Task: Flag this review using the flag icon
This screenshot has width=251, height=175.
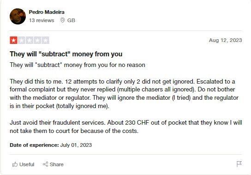Action: [239, 164]
